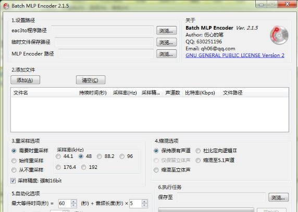
Task: Click the truncated 采样精... column header
Action: [x=151, y=92]
